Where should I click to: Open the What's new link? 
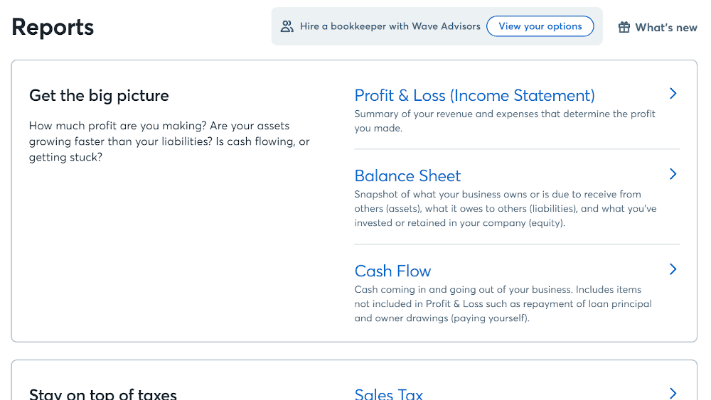[x=665, y=28]
